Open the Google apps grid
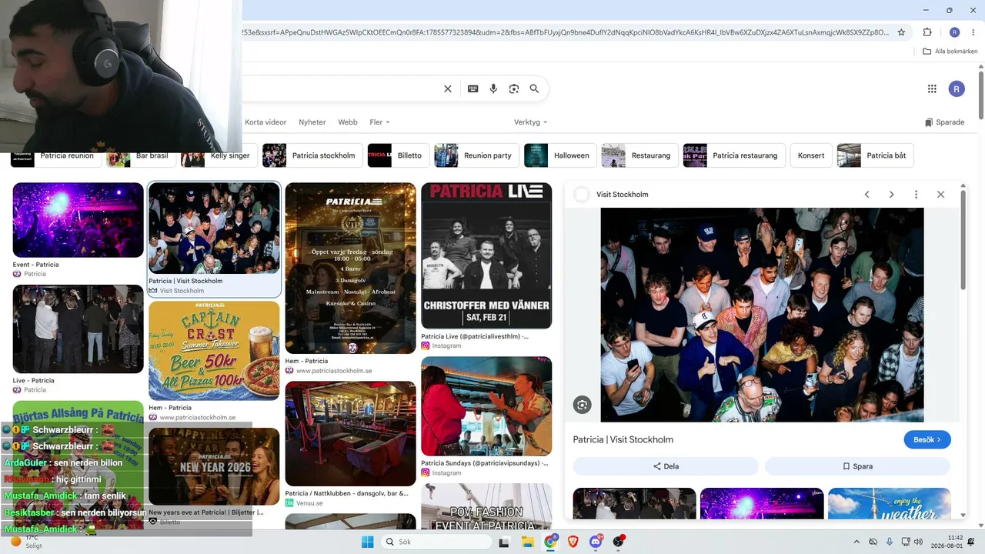 click(x=932, y=88)
